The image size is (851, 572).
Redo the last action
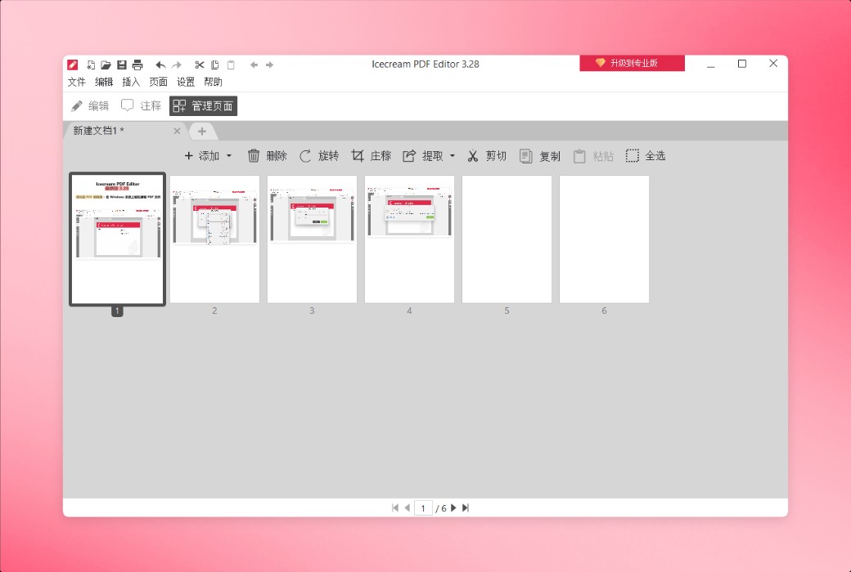click(x=176, y=65)
